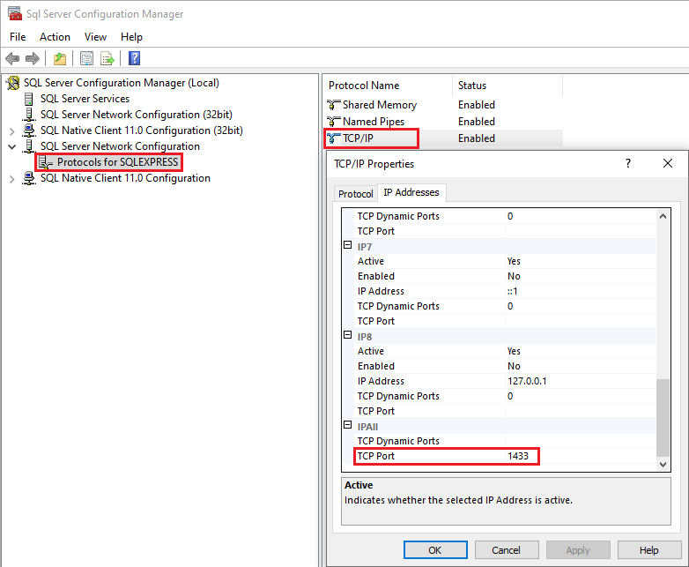The width and height of the screenshot is (689, 567).
Task: Click the Up One Level folder icon
Action: (x=60, y=58)
